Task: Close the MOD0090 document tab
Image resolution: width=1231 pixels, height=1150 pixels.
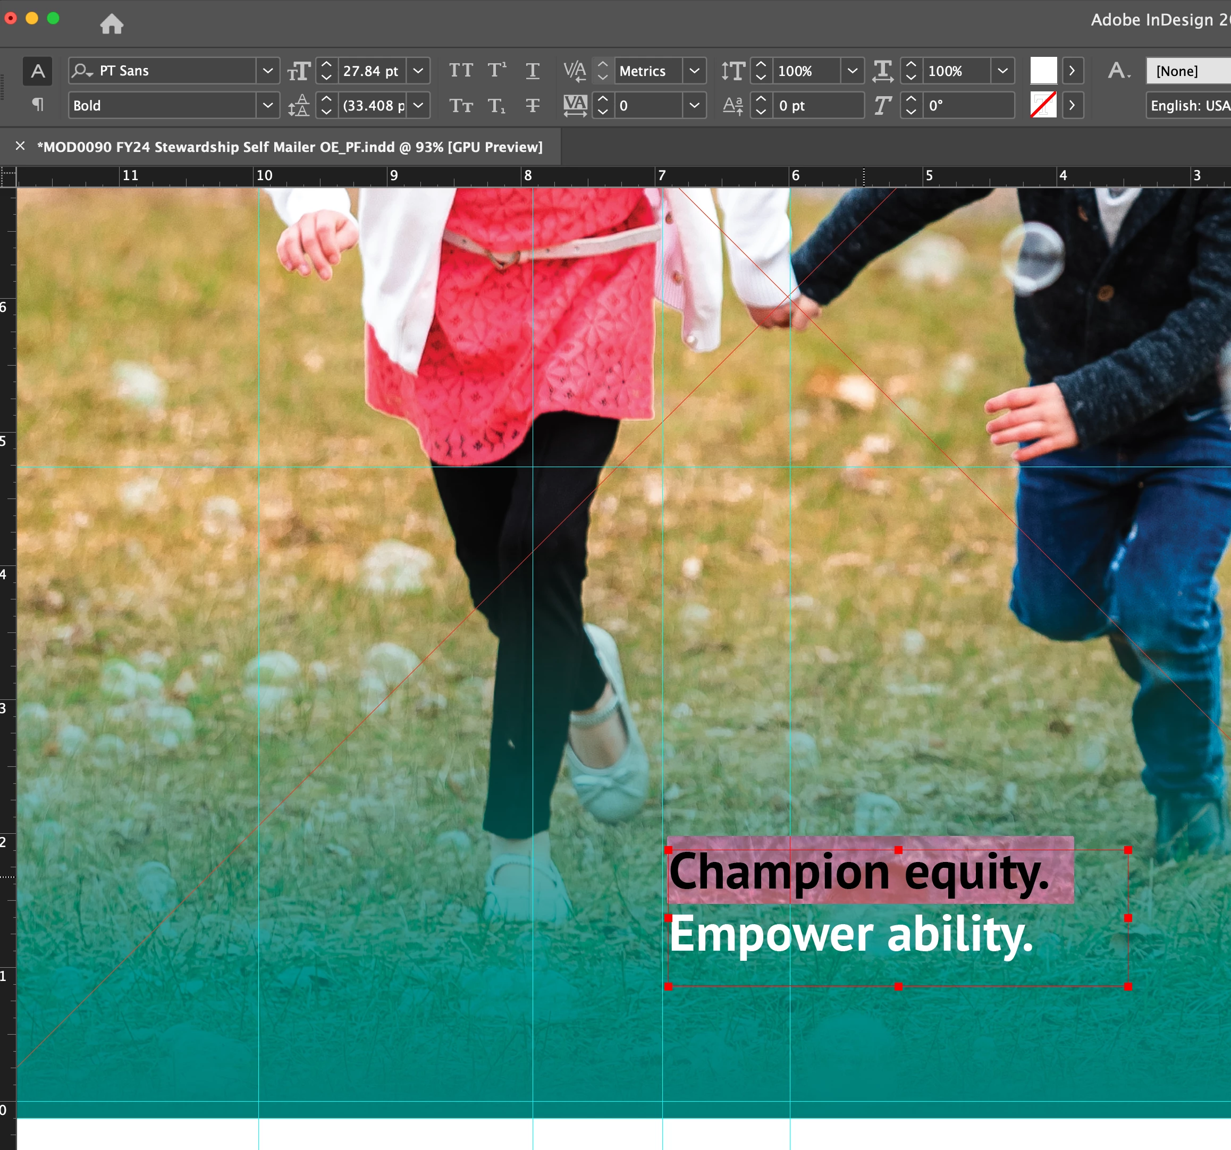Action: click(20, 146)
